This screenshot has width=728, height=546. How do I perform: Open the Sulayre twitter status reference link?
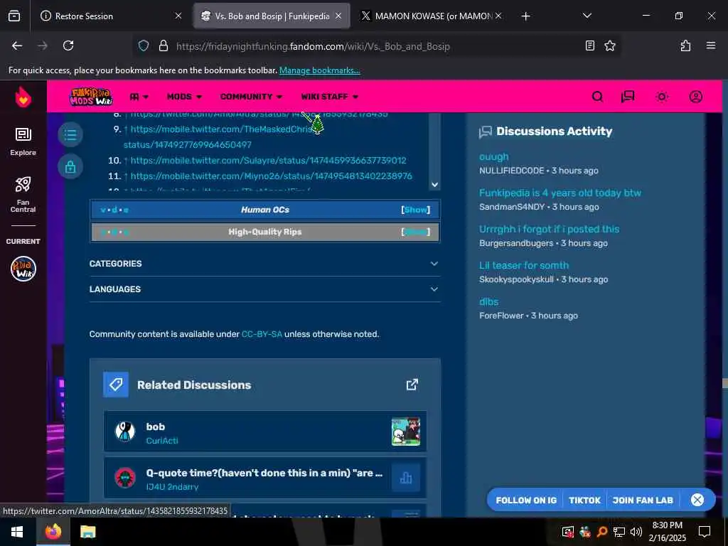pos(268,161)
